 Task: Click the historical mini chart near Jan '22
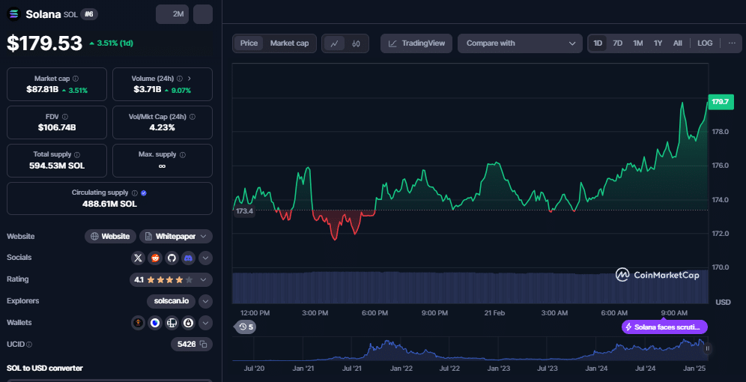coord(402,350)
